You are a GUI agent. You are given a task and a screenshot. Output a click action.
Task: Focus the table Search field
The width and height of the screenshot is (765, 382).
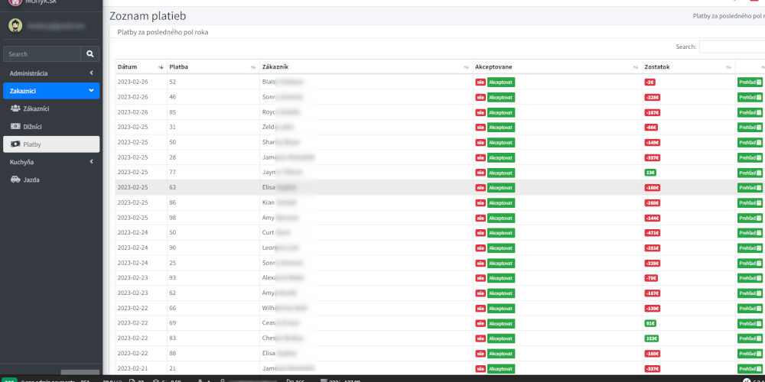click(731, 47)
